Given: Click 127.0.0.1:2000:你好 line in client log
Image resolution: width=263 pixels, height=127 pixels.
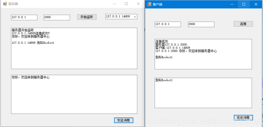Looking at the screenshot, I should coord(186,51).
